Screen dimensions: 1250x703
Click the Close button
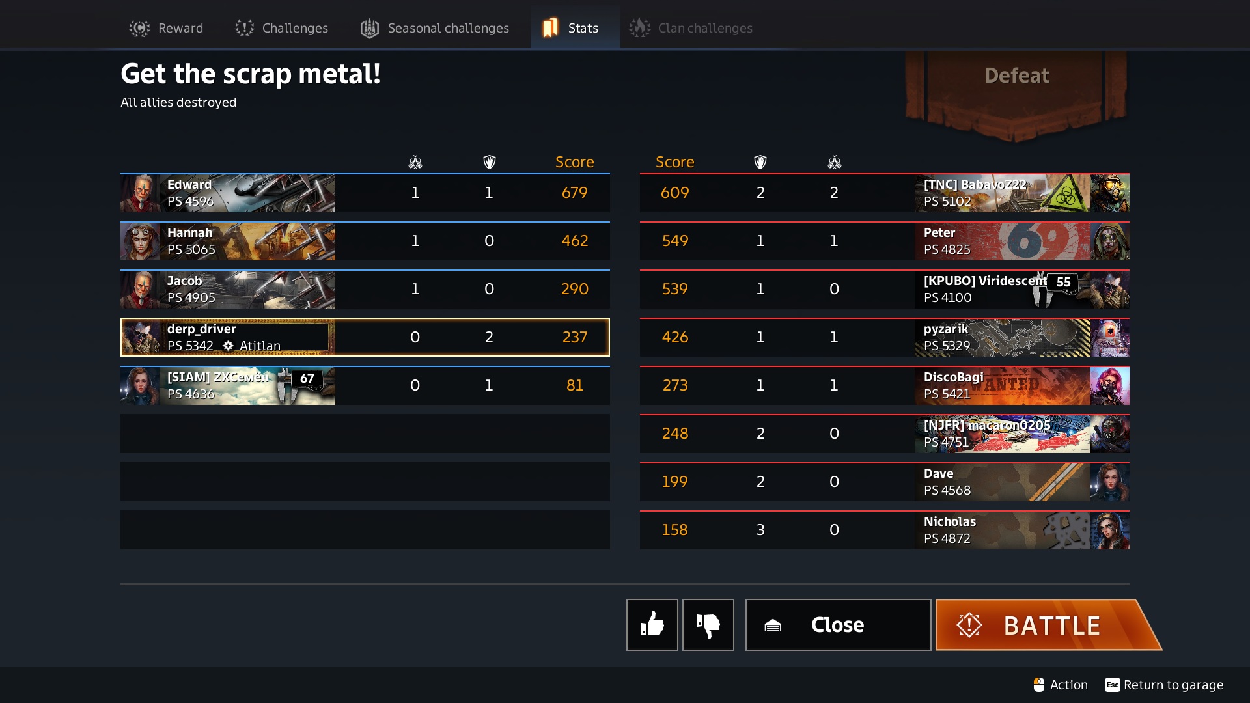(x=838, y=625)
